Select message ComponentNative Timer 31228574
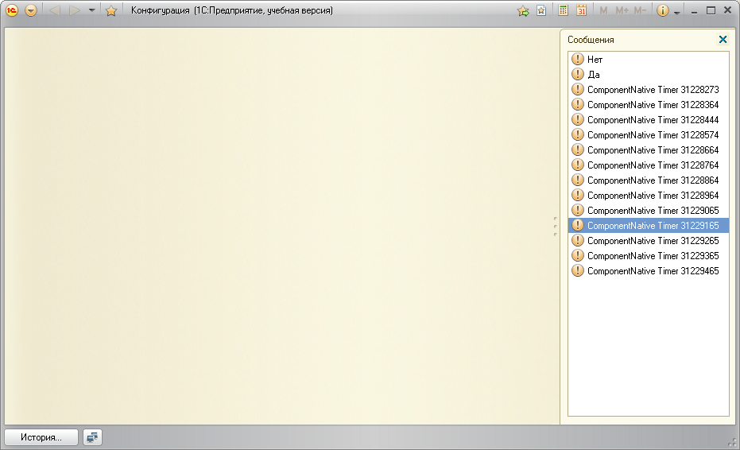The height and width of the screenshot is (450, 740). 649,135
